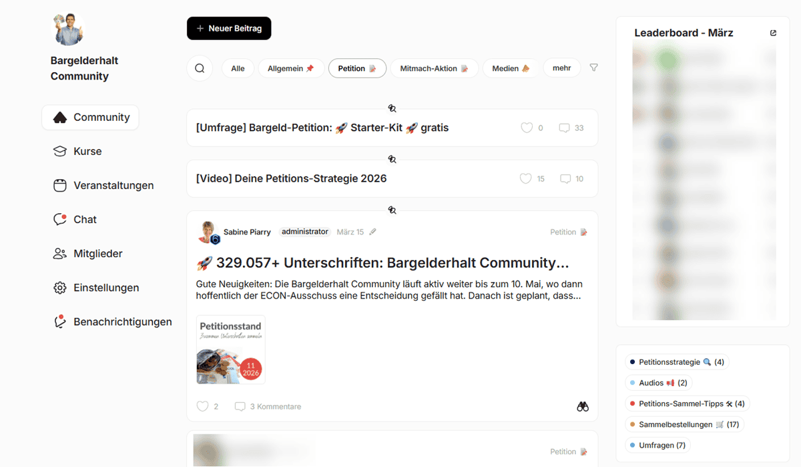Open the search magnifier icon

coord(200,67)
